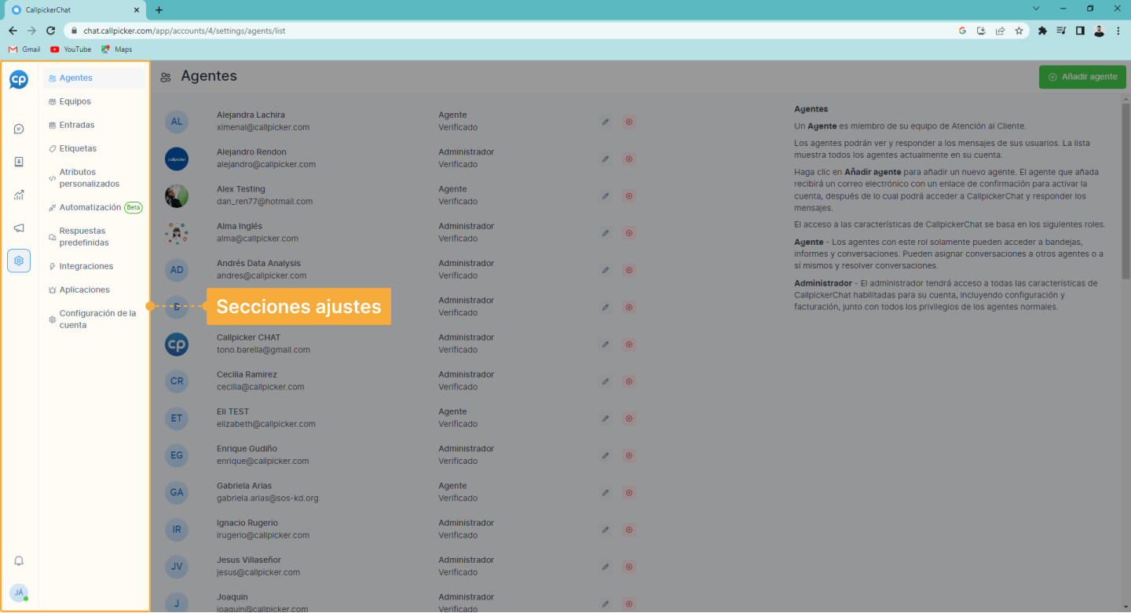
Task: Open the contacts icon in left sidebar
Action: 19,161
